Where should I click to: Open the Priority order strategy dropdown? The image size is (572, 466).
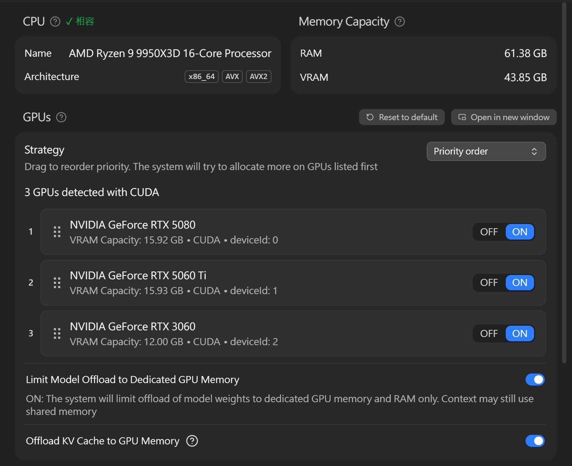pyautogui.click(x=486, y=151)
